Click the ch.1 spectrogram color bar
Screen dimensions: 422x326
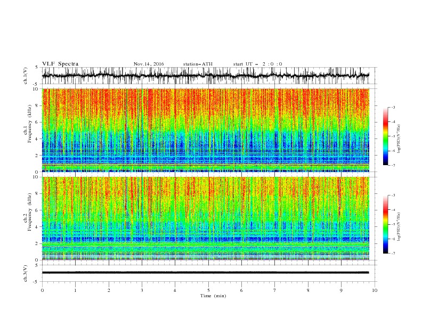385,136
